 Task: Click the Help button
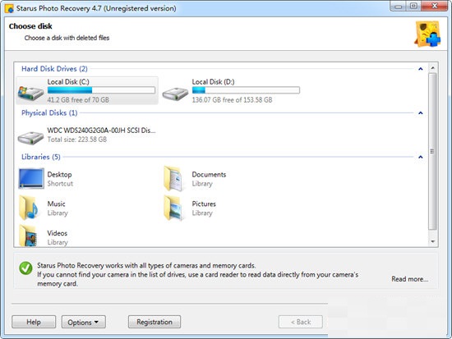[x=34, y=322]
